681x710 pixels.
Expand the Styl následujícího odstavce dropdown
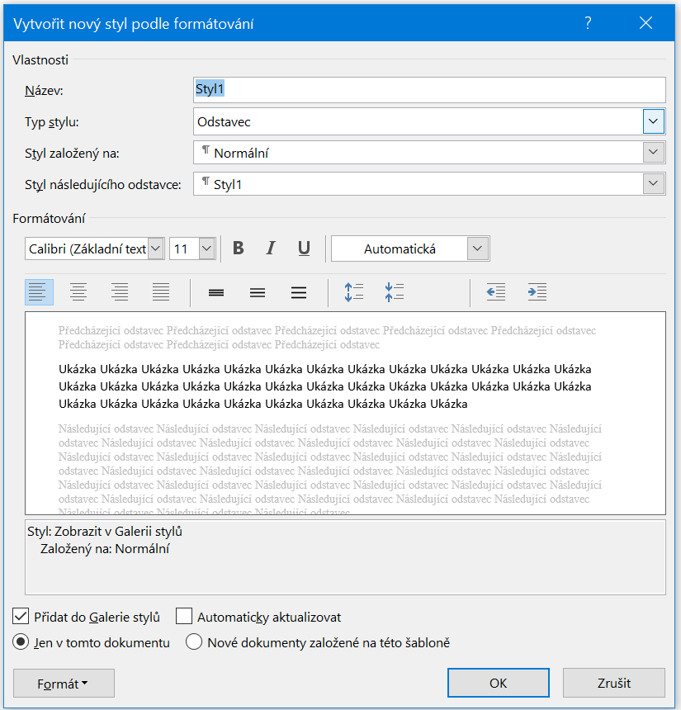tap(653, 183)
